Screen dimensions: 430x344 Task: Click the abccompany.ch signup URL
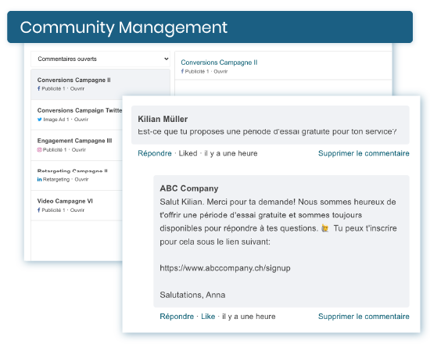click(x=225, y=268)
